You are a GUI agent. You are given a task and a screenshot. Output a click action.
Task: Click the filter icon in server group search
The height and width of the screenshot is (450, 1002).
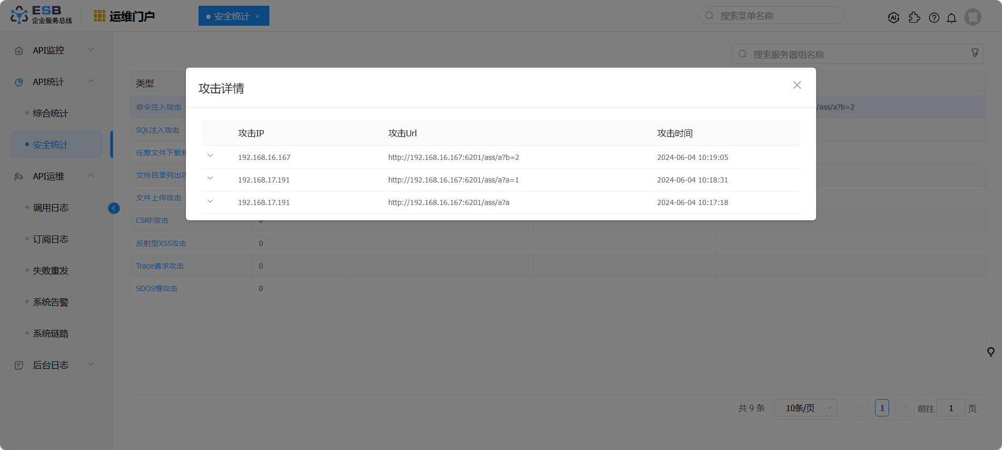975,53
